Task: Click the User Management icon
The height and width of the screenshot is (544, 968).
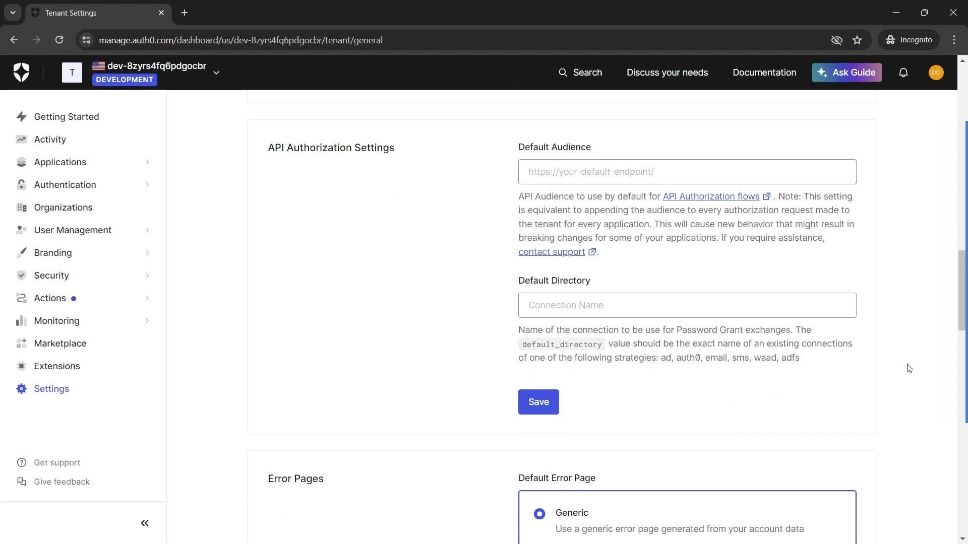Action: pos(21,230)
